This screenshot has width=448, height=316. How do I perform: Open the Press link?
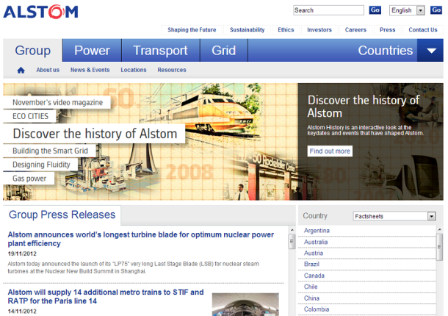(388, 29)
